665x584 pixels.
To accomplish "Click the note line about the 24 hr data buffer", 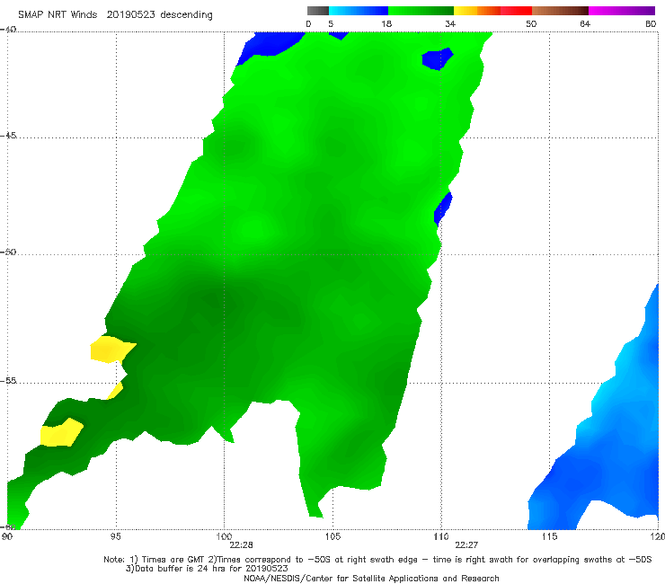I will click(x=207, y=569).
